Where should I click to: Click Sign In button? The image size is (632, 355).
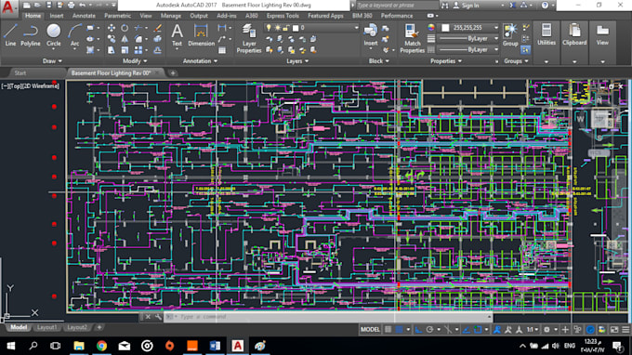point(467,6)
